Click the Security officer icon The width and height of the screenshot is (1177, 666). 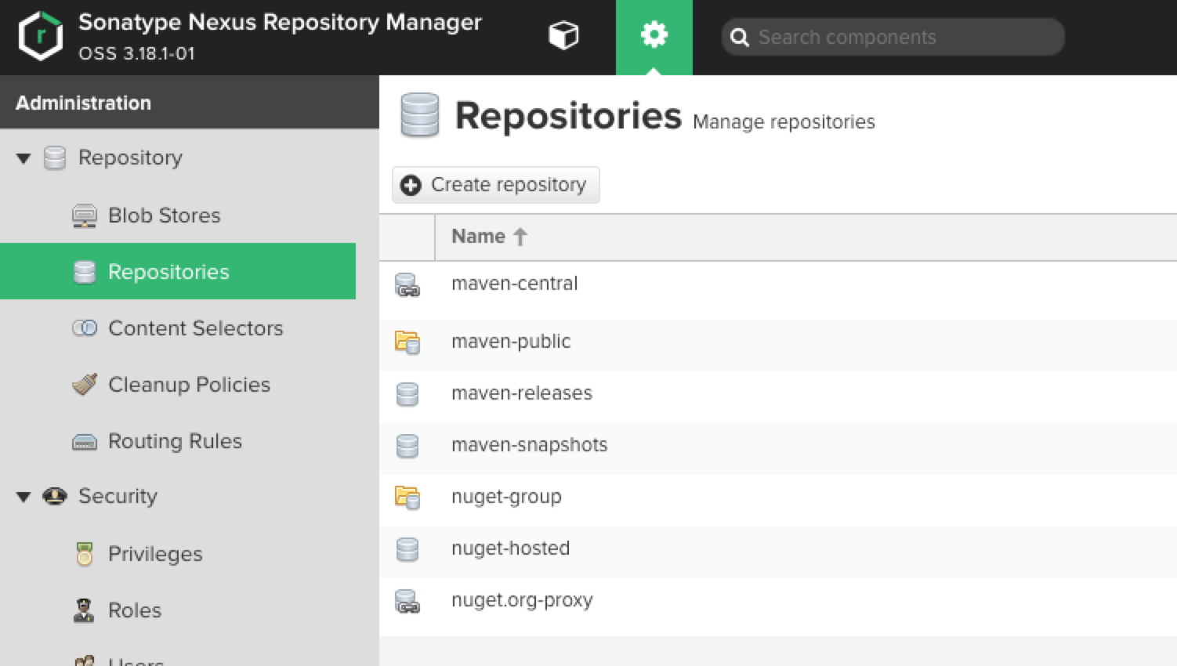[55, 496]
